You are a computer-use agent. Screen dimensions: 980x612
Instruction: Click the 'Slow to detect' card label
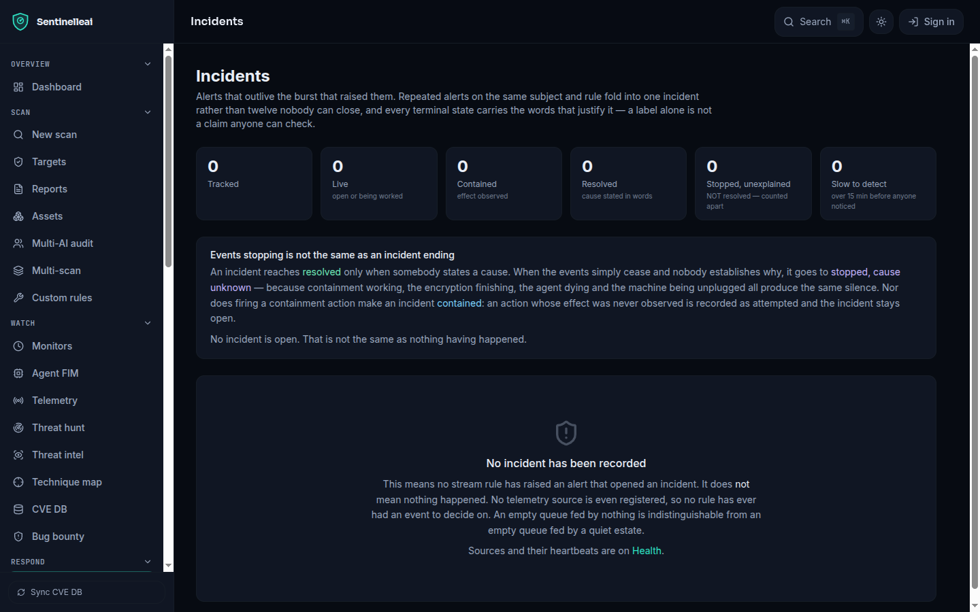[x=859, y=184]
